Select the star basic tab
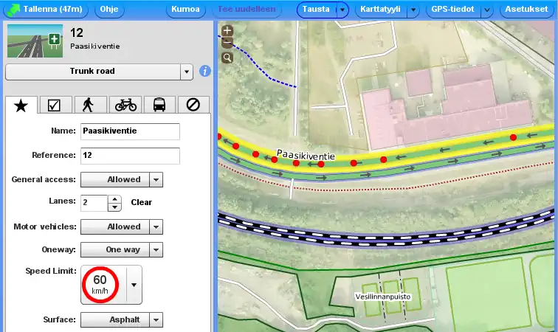558x332 pixels. [x=21, y=105]
